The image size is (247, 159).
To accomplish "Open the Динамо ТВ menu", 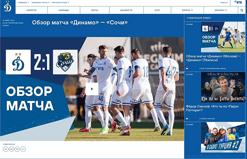I will tap(126, 10).
